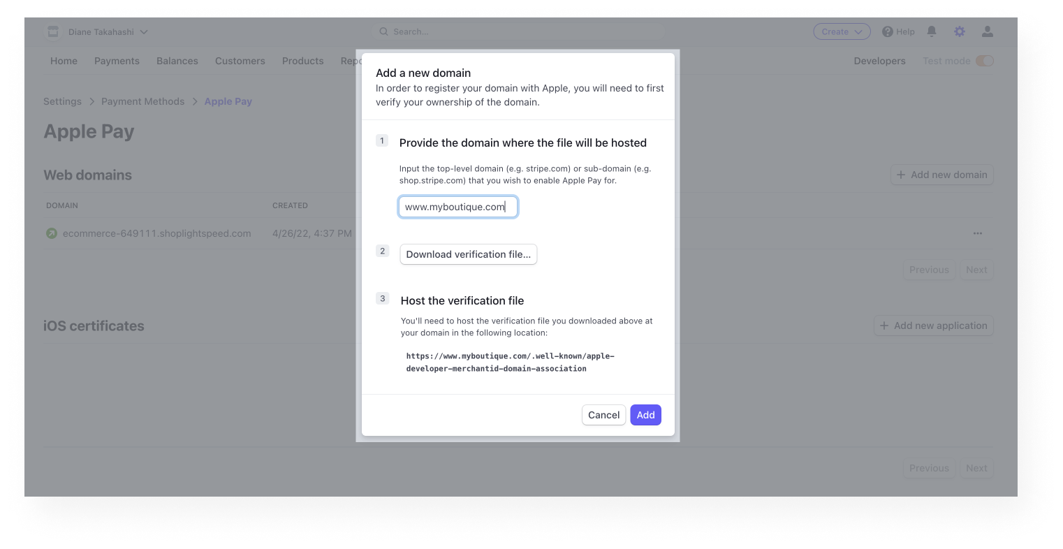The width and height of the screenshot is (1063, 549).
Task: Click the Add button to register domain
Action: [645, 415]
